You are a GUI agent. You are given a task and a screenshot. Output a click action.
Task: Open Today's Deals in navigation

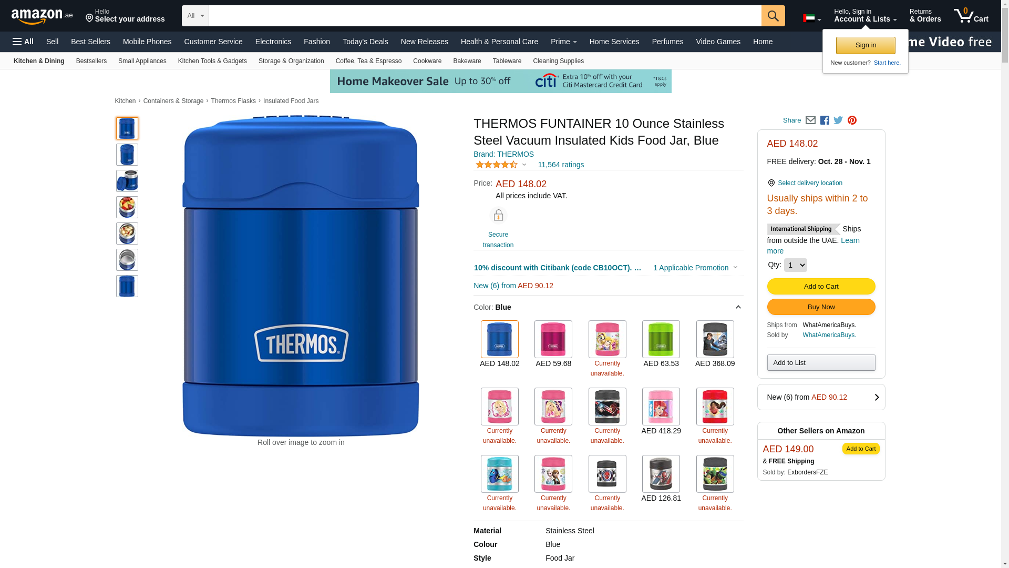365,42
